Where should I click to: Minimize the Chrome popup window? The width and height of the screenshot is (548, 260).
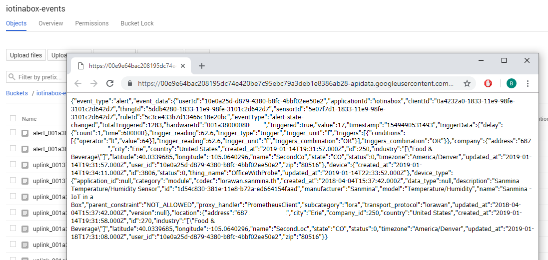(481, 60)
